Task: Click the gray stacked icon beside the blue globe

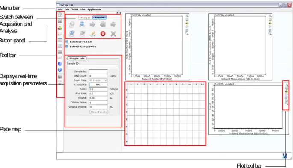Action: [x=82, y=34]
